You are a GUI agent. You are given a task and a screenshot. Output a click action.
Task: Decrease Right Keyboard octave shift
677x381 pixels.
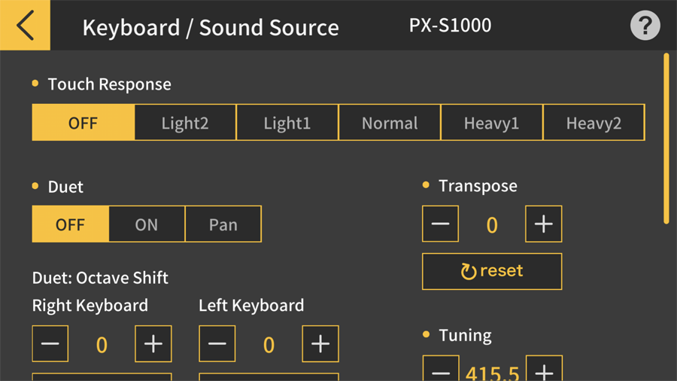click(x=50, y=344)
